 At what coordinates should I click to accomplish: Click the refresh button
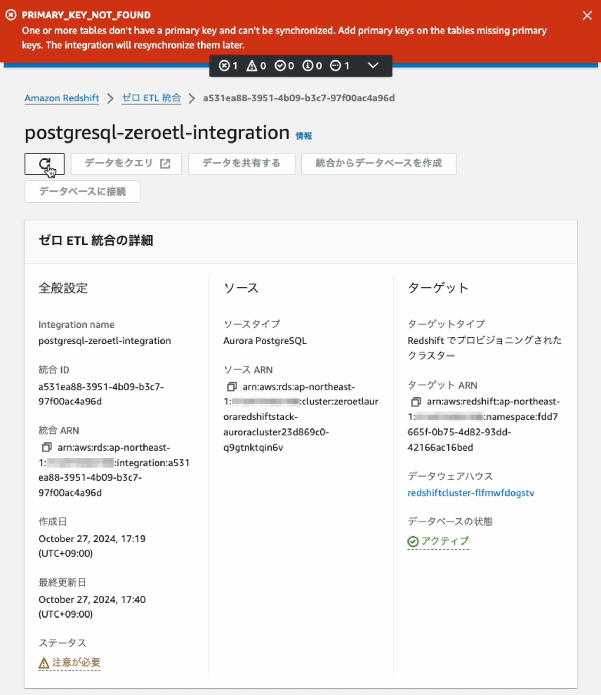[44, 164]
